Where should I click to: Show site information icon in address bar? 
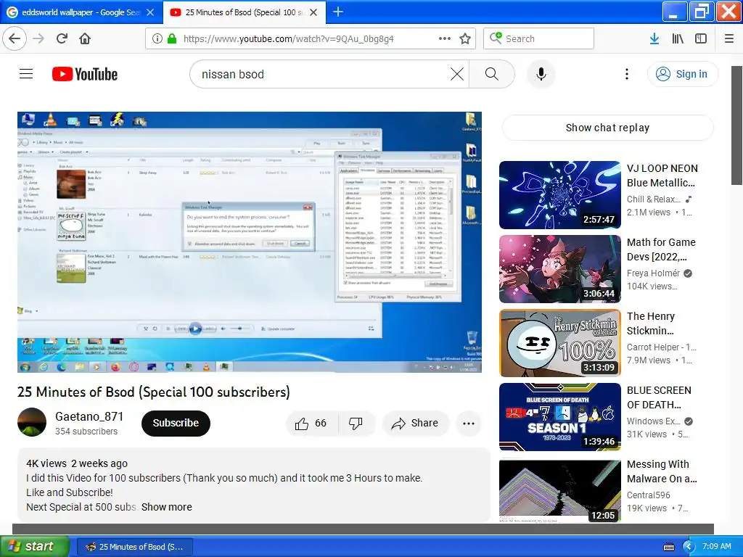(x=157, y=38)
